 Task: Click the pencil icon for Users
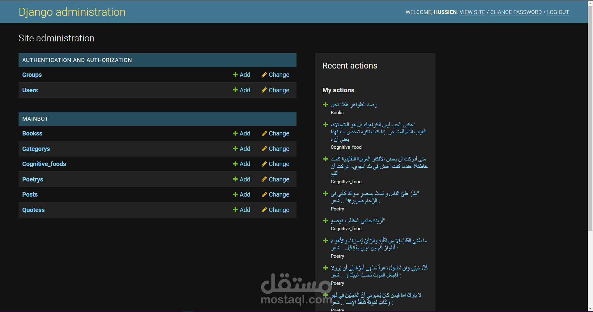pyautogui.click(x=264, y=90)
